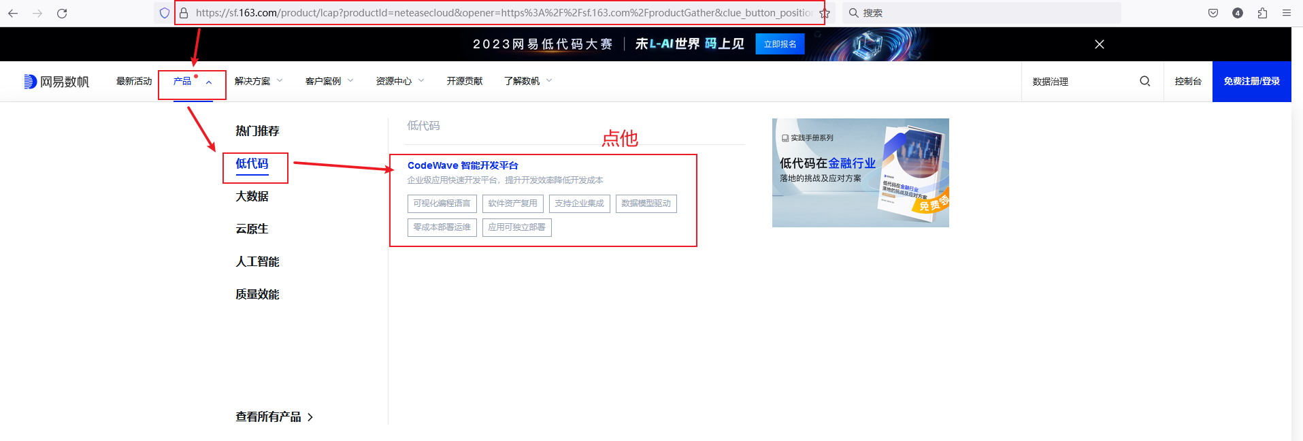The height and width of the screenshot is (441, 1303).
Task: Expand the 客户案例 dropdown
Action: (x=329, y=81)
